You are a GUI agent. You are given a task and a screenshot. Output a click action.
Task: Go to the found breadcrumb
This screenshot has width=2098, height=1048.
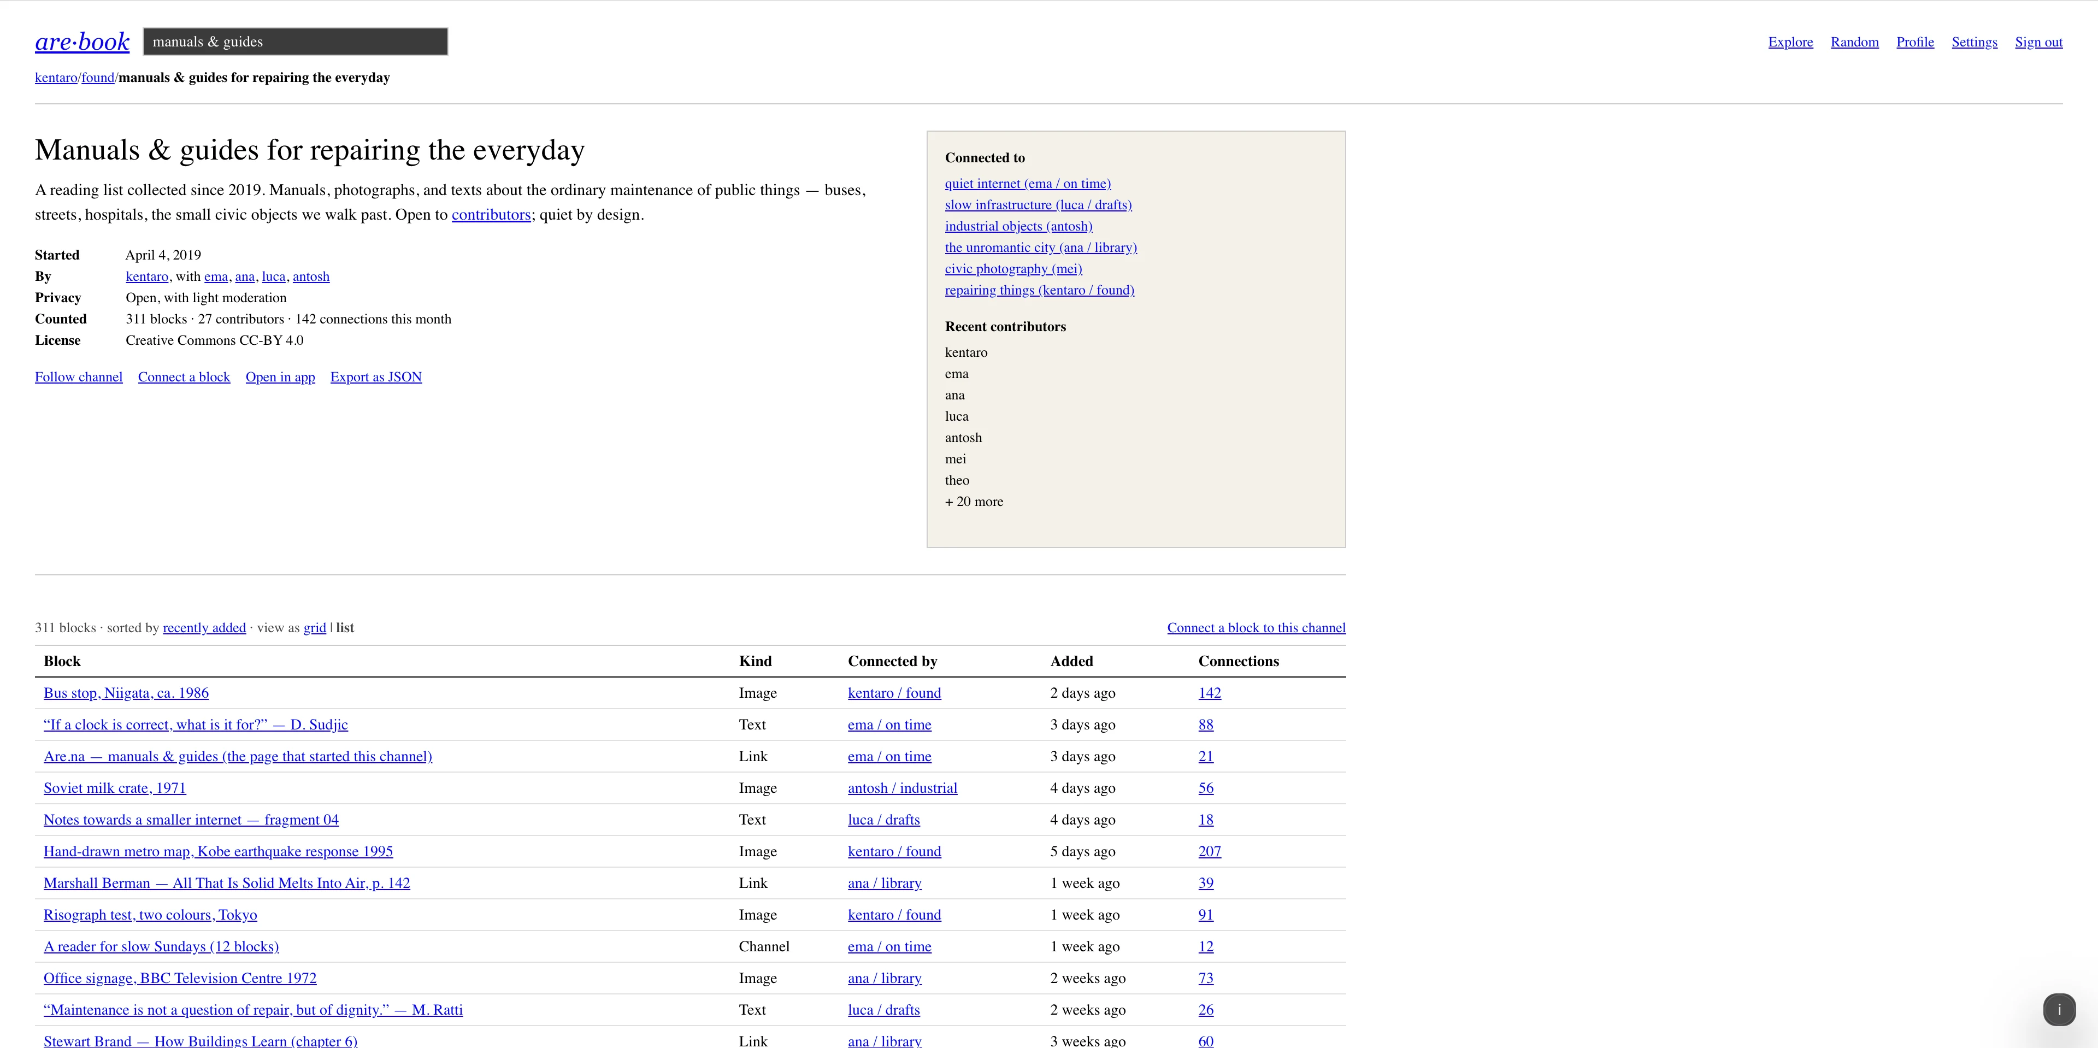tap(98, 78)
